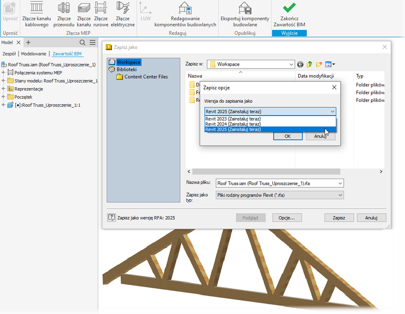This screenshot has height=314, width=405.
Task: Choose Revit 2025 (Zainstaluj teraz) list item
Action: [x=270, y=130]
